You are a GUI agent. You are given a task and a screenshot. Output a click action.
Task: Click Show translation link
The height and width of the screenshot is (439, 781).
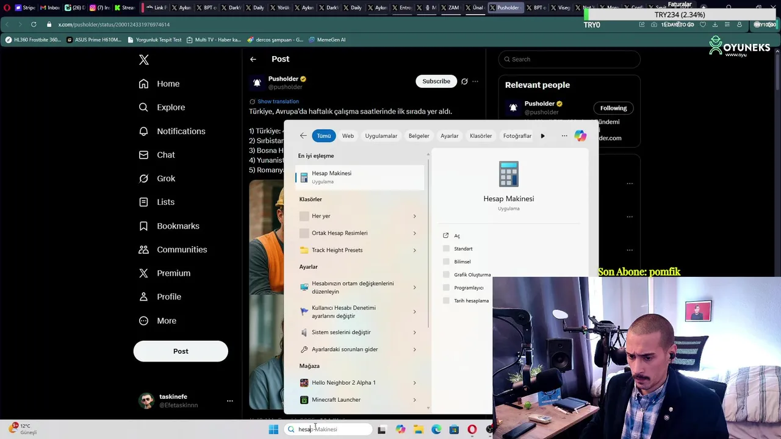tap(278, 101)
